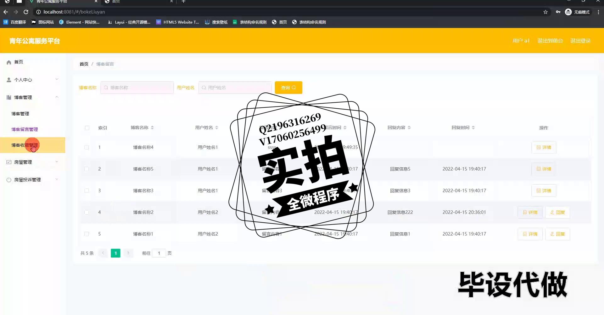The width and height of the screenshot is (604, 315).
Task: Open the 百度翻译 bookmark
Action: pos(15,22)
